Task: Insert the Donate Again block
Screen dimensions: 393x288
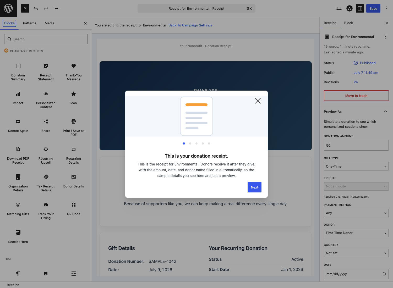Action: (18, 126)
